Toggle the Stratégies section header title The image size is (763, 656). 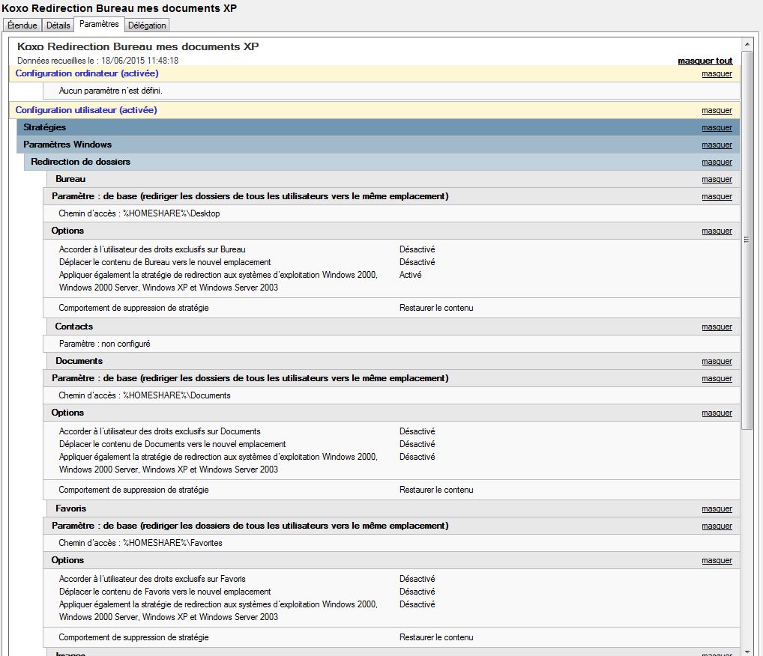tap(45, 127)
